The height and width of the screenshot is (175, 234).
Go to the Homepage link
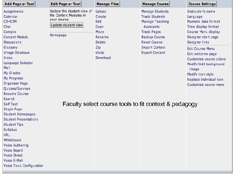(x=58, y=35)
